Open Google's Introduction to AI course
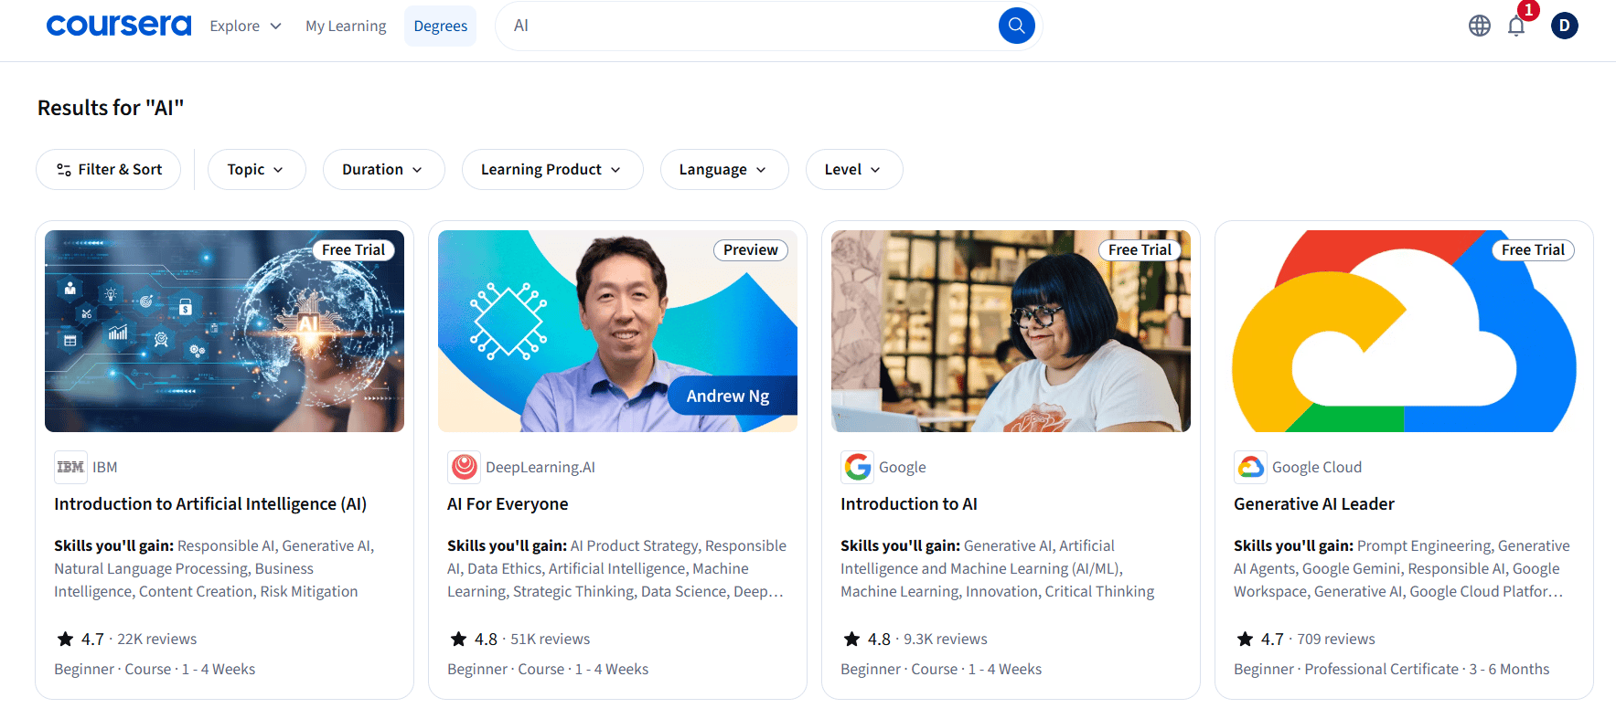Image resolution: width=1616 pixels, height=719 pixels. (909, 503)
